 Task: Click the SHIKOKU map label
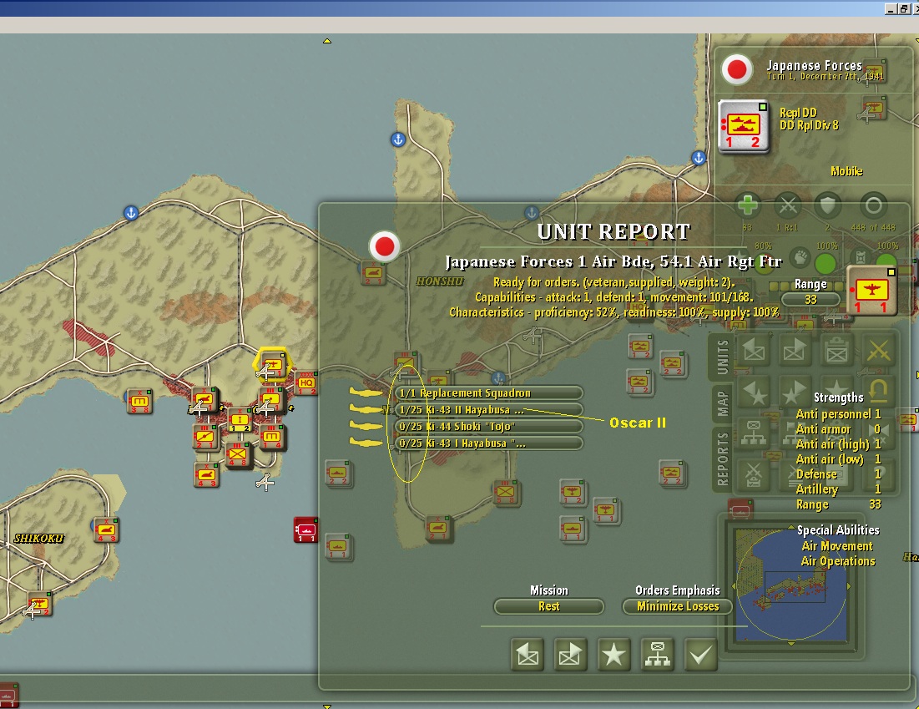(x=38, y=539)
